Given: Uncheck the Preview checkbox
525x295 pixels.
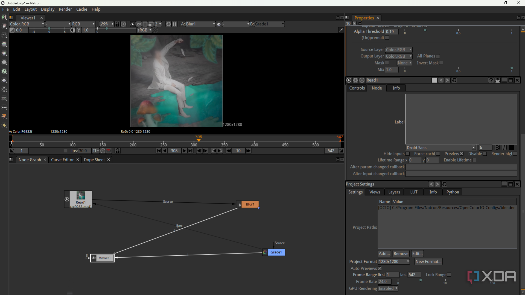Looking at the screenshot, I should click(462, 154).
